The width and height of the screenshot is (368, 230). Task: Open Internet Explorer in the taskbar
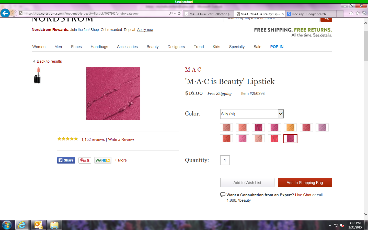pyautogui.click(x=22, y=225)
